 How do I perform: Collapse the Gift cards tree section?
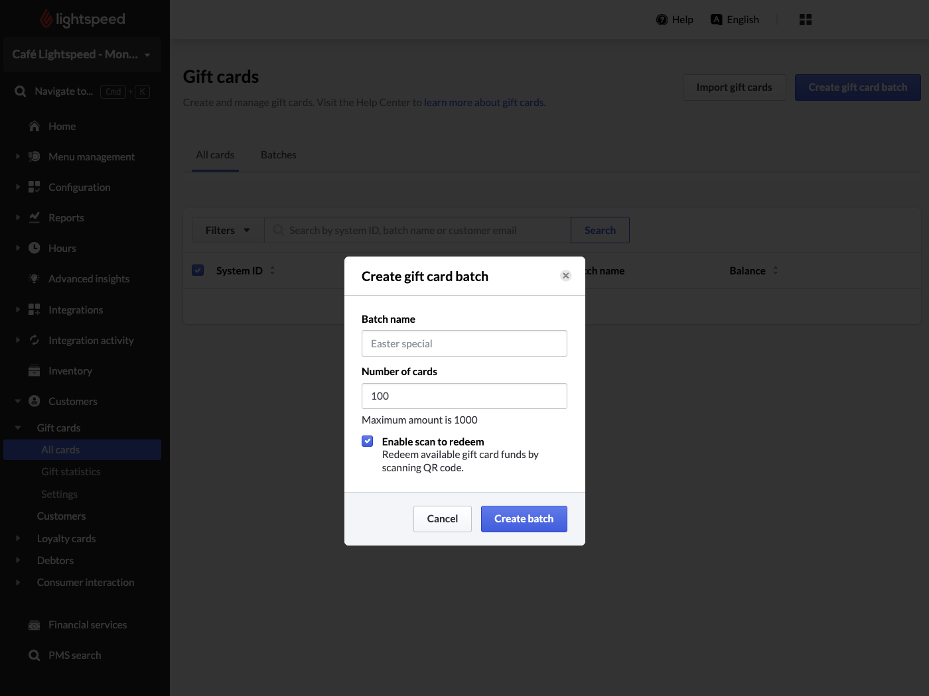pos(18,428)
